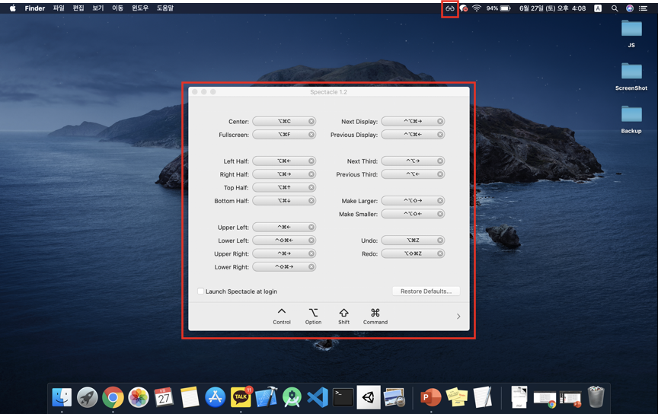Open Finder from the Dock

(x=62, y=396)
